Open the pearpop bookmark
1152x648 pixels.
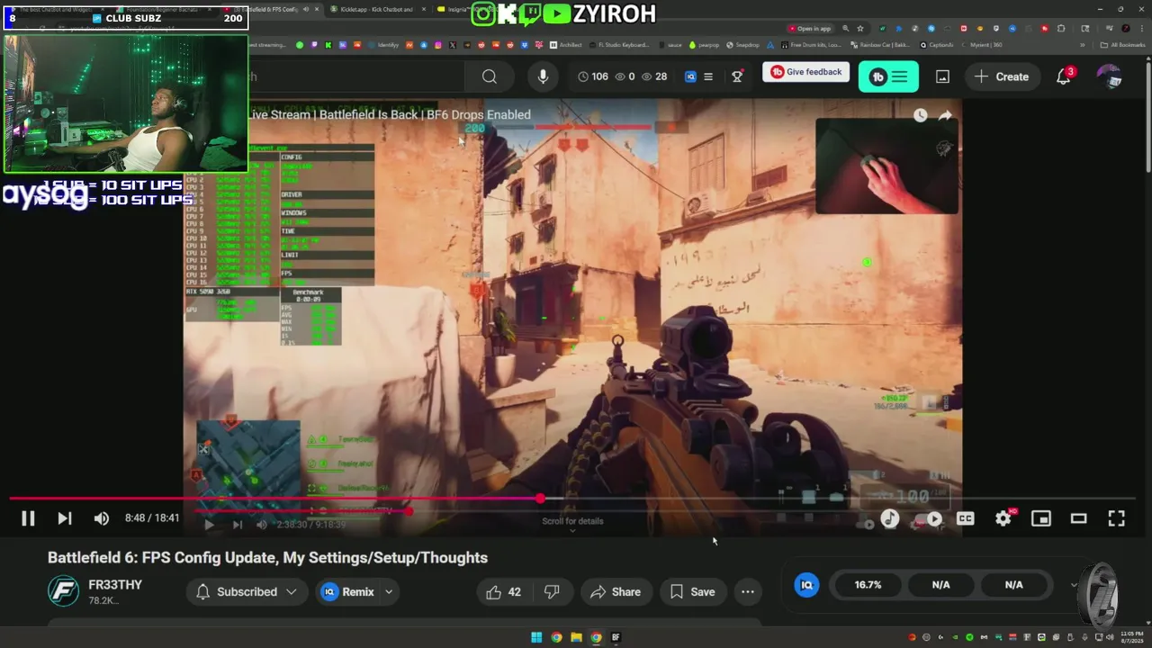click(x=705, y=45)
